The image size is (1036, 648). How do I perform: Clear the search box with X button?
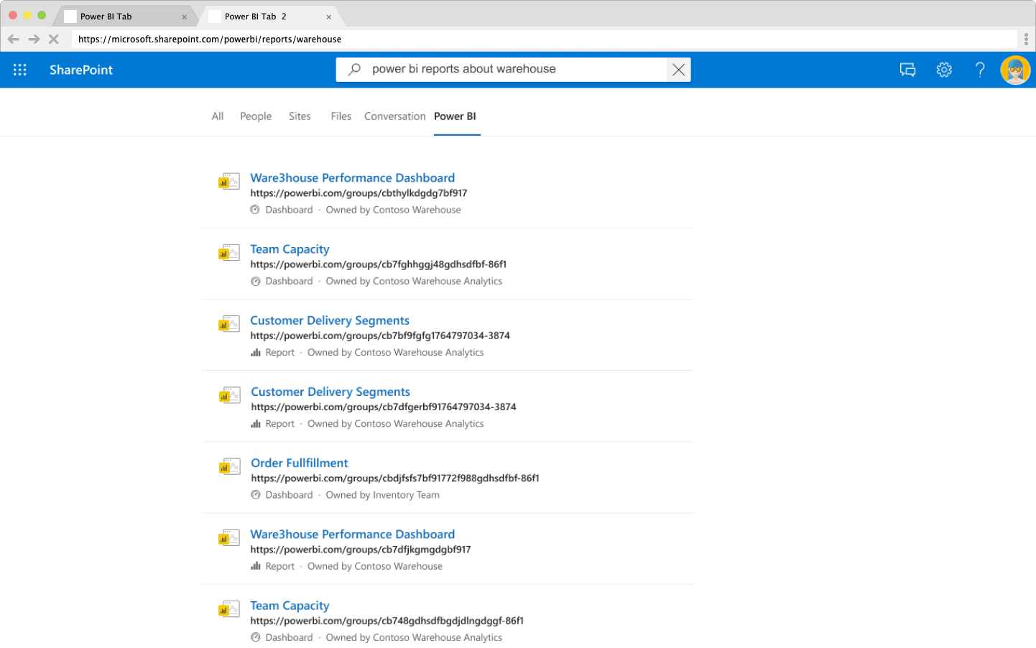[x=678, y=70]
